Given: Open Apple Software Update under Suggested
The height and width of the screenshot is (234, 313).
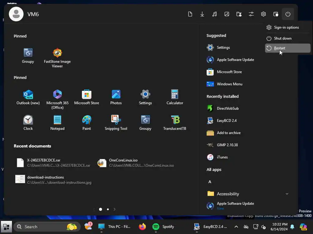Looking at the screenshot, I should click(x=230, y=60).
